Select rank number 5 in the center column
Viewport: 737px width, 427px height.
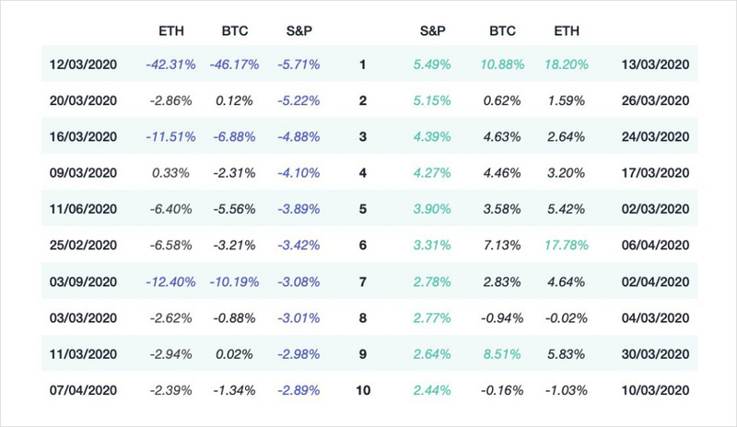(x=364, y=209)
